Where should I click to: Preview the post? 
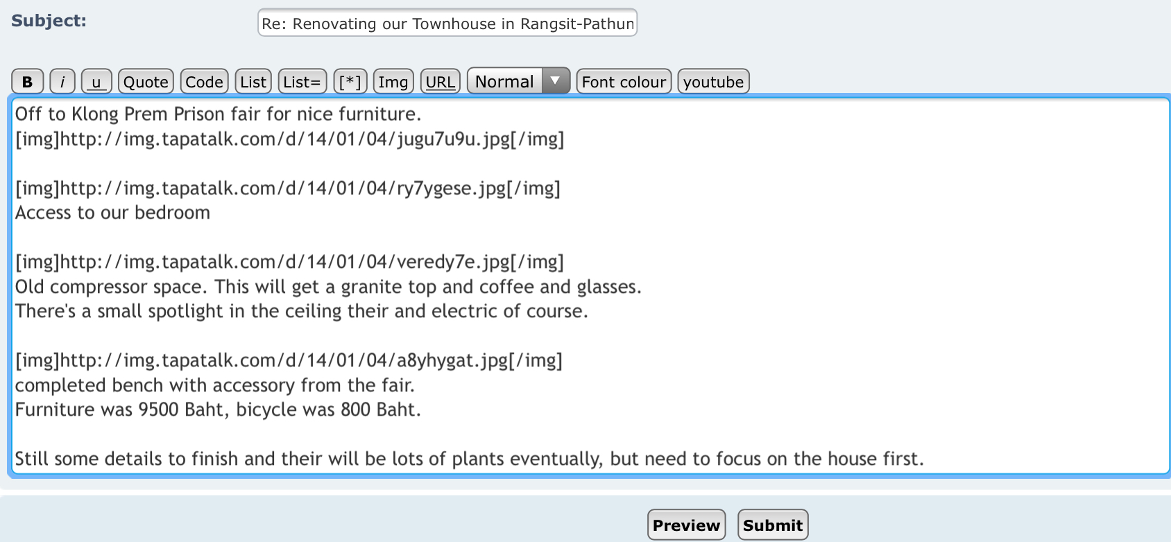[686, 525]
